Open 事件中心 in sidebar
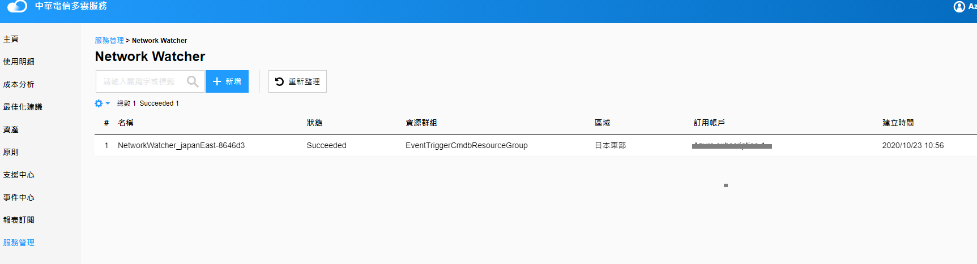The image size is (977, 264). coord(19,197)
